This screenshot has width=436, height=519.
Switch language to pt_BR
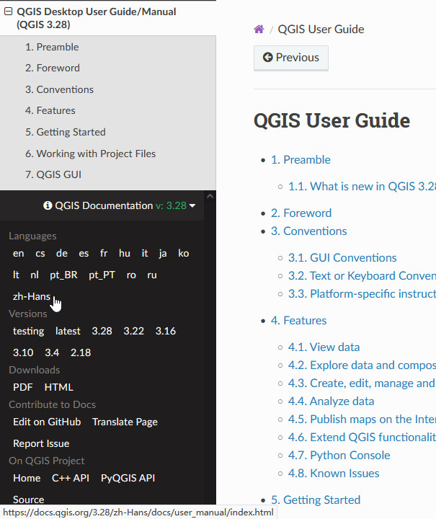click(63, 275)
